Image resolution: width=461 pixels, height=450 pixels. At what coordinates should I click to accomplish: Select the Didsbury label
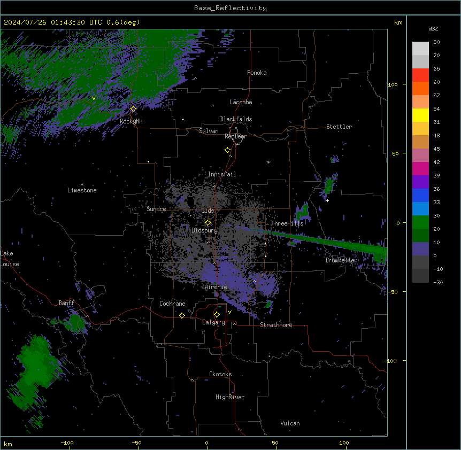[204, 230]
